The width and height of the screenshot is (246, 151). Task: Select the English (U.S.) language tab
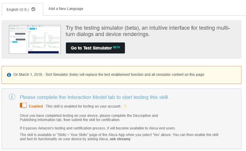pyautogui.click(x=22, y=9)
